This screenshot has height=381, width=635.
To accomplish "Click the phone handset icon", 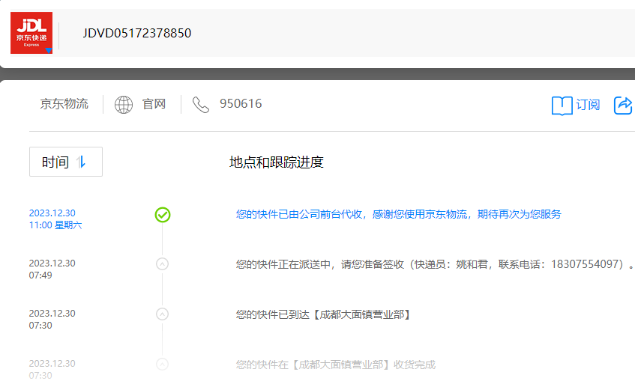I will [200, 105].
